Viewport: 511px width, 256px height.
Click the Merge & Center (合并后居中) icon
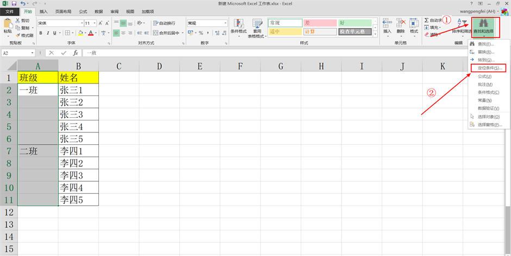157,33
